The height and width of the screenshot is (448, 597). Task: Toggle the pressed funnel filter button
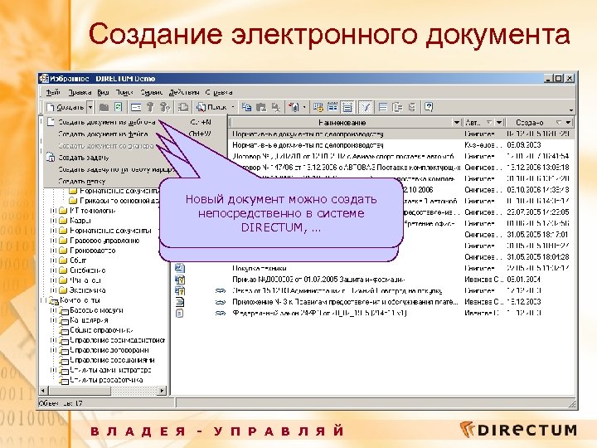point(366,107)
